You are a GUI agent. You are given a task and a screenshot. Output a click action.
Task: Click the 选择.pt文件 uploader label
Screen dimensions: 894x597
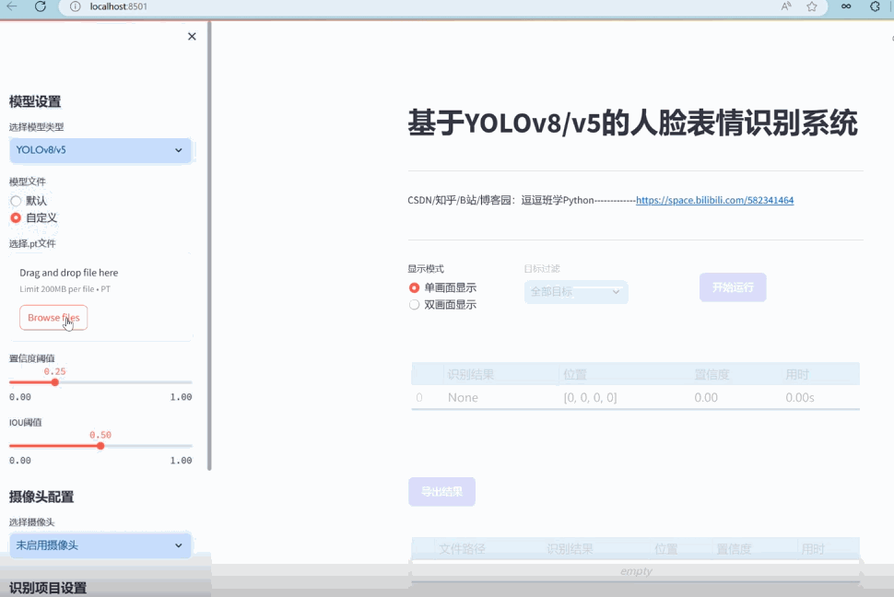tap(32, 243)
